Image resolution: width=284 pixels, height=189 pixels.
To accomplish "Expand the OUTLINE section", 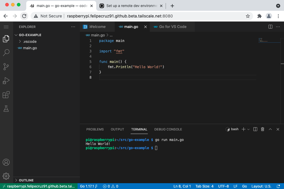I will [x=46, y=180].
